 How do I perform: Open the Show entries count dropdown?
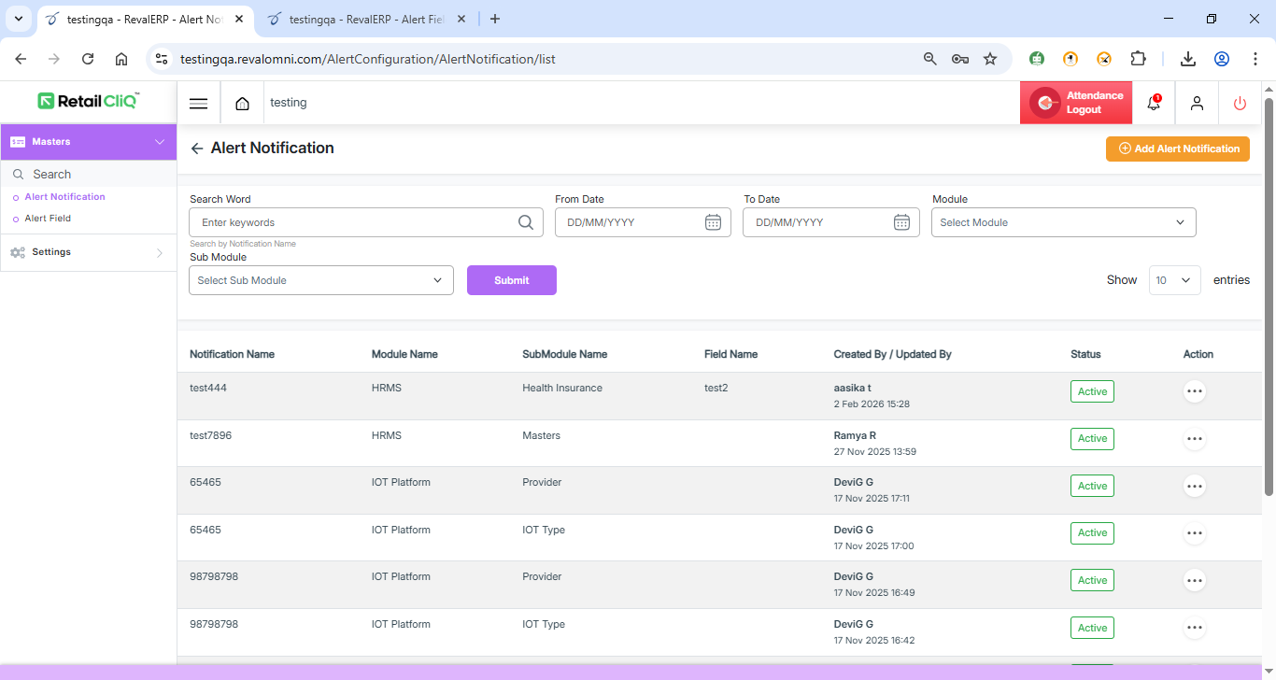[x=1174, y=280]
